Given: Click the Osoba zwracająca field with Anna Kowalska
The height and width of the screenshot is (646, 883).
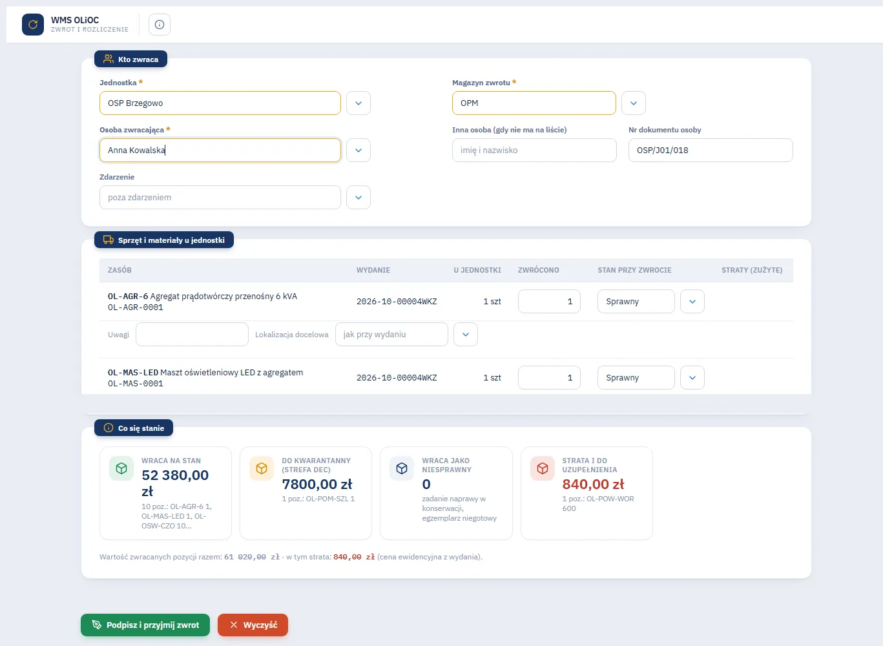Looking at the screenshot, I should click(220, 150).
